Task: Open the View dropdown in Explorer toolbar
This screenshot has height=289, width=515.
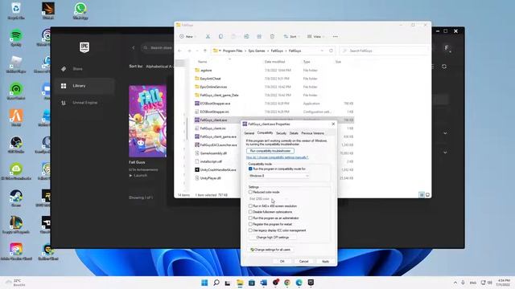Action: point(315,36)
